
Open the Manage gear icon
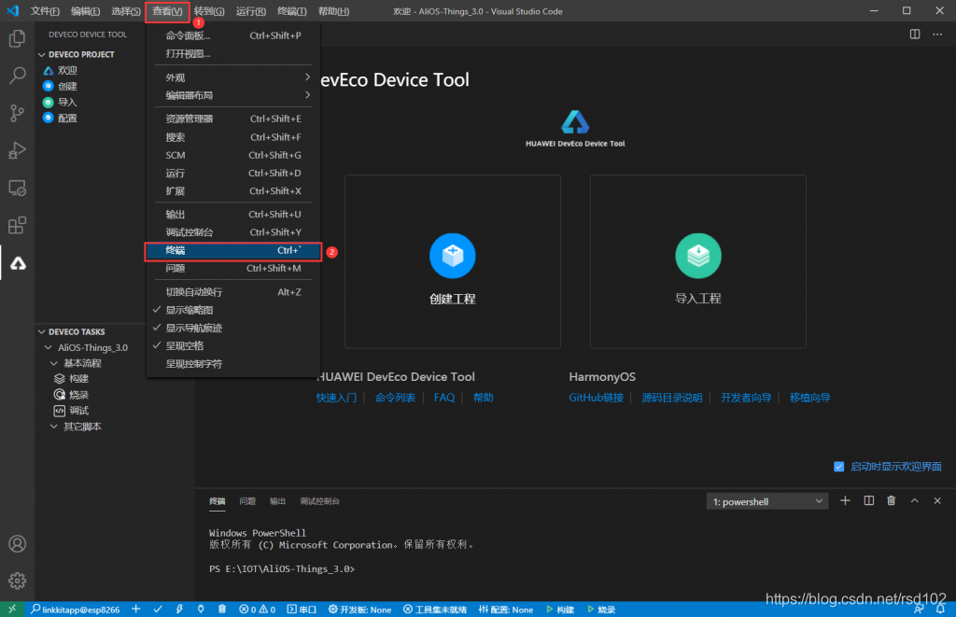pyautogui.click(x=17, y=581)
